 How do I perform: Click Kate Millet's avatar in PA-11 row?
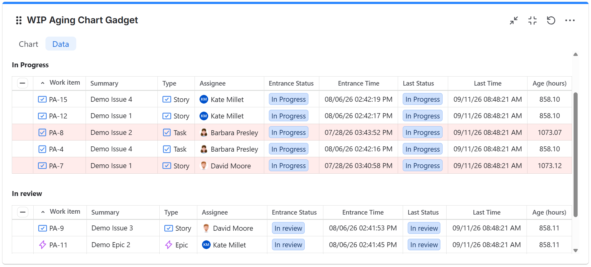[206, 245]
